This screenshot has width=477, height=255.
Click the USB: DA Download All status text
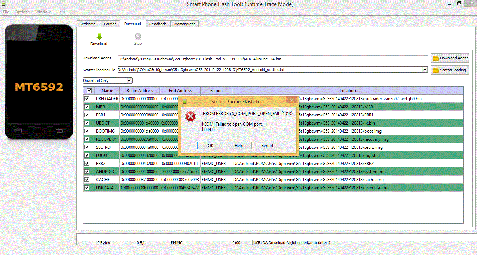click(x=292, y=243)
